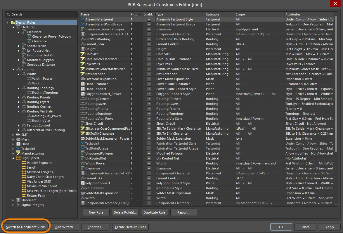Click the Plane category icon

click(x=18, y=144)
